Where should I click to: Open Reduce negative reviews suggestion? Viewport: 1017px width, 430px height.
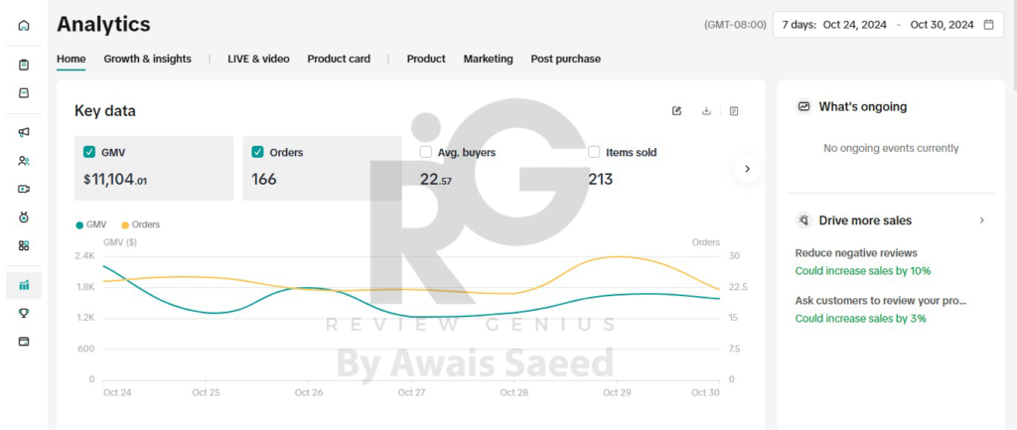pyautogui.click(x=856, y=253)
